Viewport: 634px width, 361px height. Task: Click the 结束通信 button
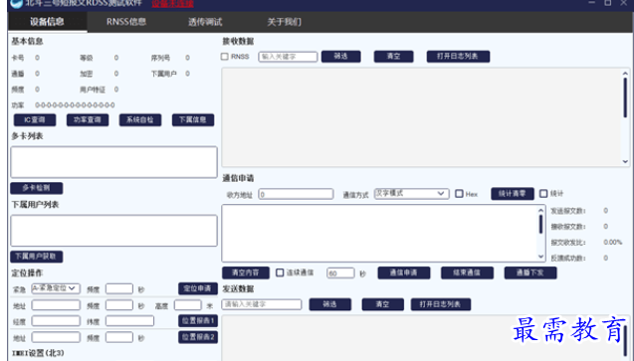coord(467,272)
